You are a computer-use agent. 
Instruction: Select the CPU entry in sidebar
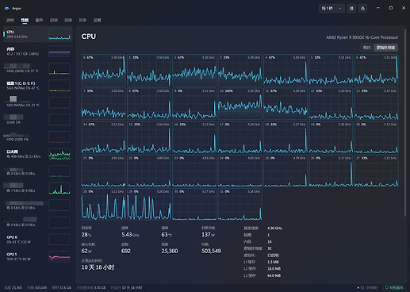(38, 34)
